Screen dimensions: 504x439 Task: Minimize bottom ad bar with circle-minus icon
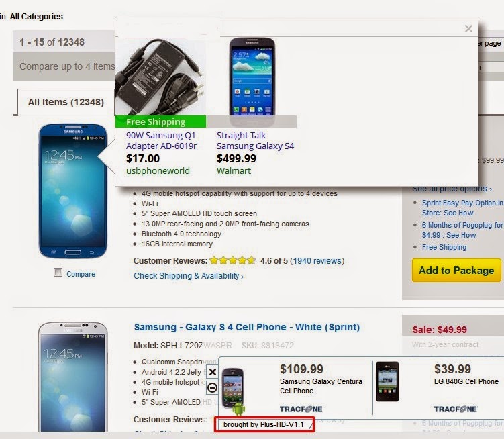pos(213,387)
